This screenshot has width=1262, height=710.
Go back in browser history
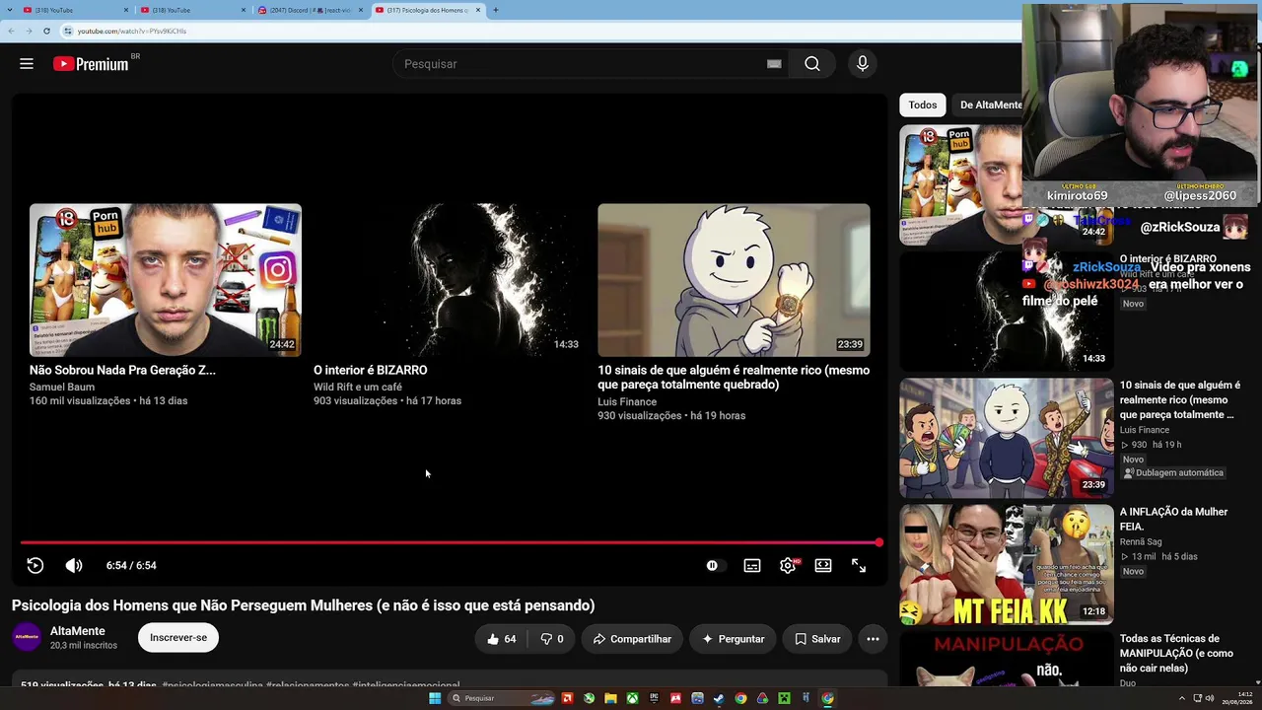click(11, 31)
